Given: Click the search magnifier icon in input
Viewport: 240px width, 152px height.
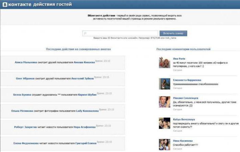Looking at the screenshot, I should tap(85, 34).
